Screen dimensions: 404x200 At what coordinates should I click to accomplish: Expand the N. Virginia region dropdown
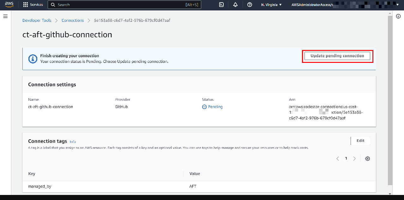tap(271, 5)
